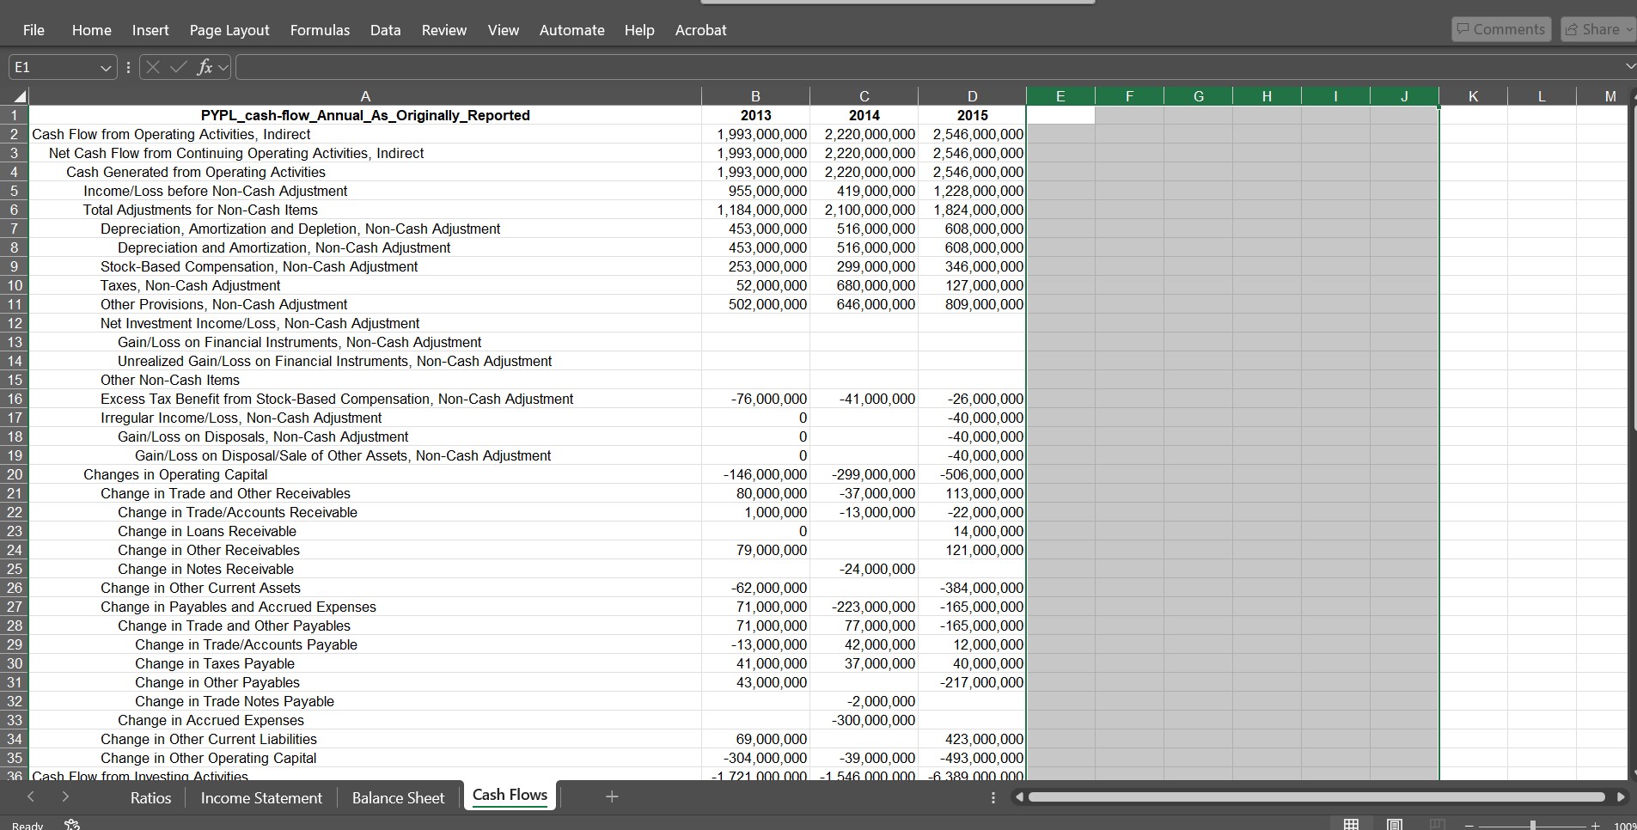Select the 2015 header cell

[972, 115]
